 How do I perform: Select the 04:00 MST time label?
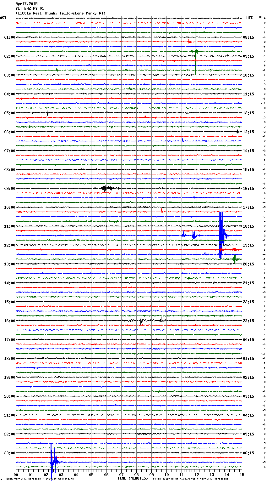tap(10, 94)
